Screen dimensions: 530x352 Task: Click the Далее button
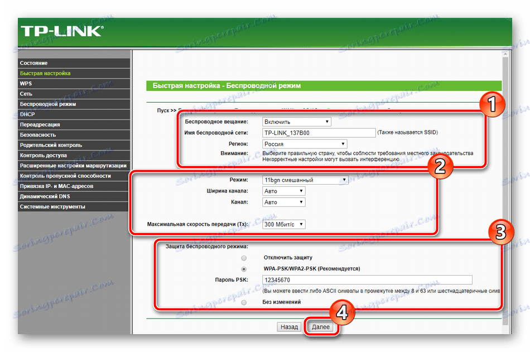pyautogui.click(x=320, y=327)
